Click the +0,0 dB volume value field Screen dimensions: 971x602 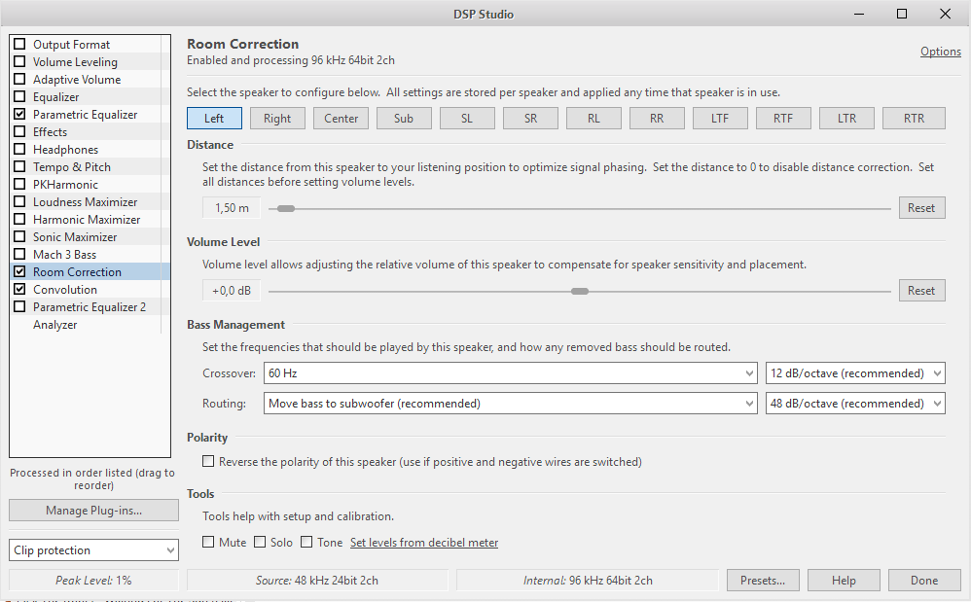pos(232,291)
